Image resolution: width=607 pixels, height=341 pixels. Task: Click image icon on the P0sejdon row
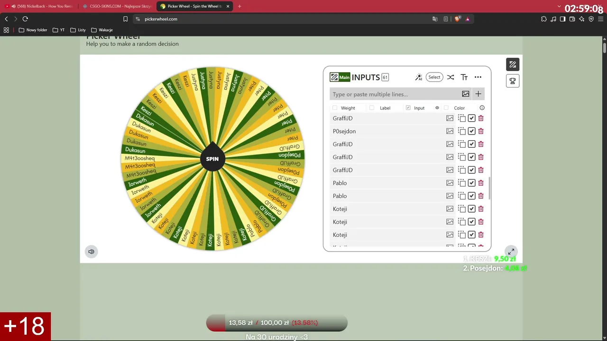click(450, 131)
